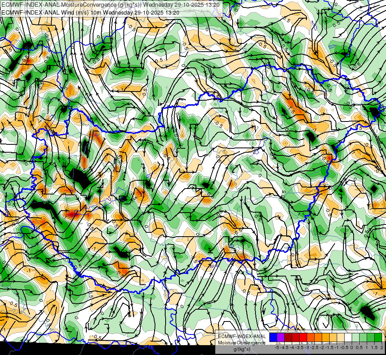Pick the palest green swatch between 0 and 0.5
Image resolution: width=386 pixels, height=355 pixels.
[356, 337]
